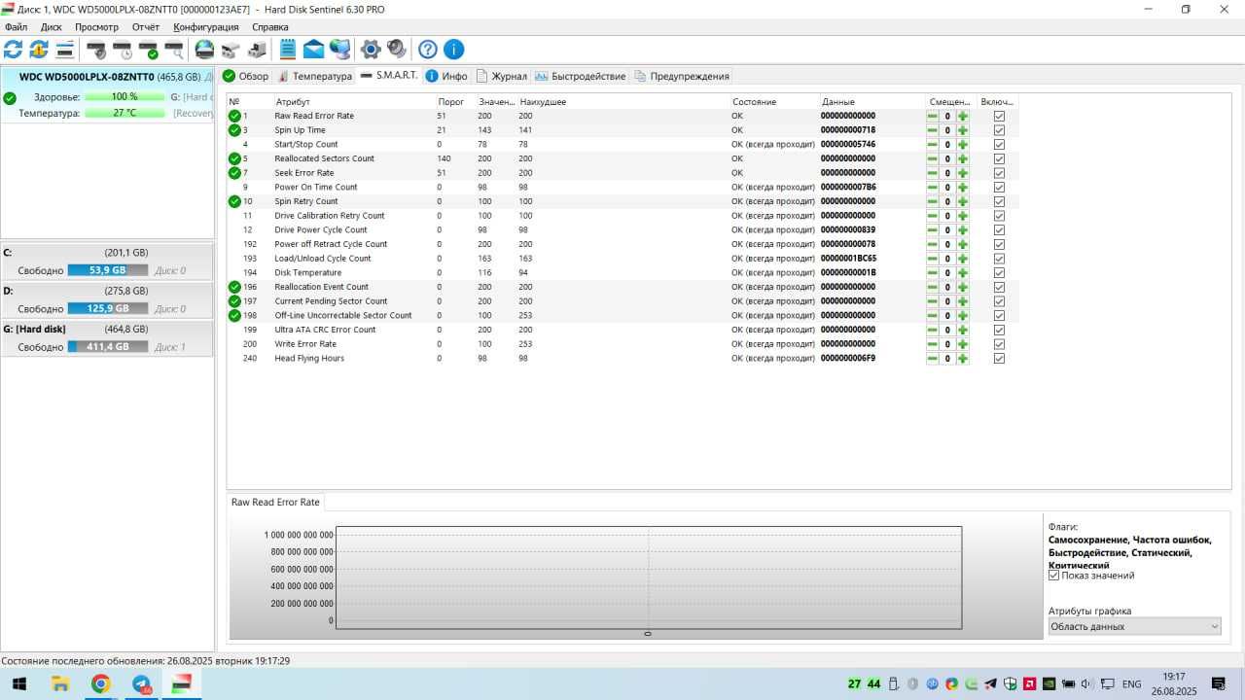Switch to the Температура tab
Screen dimensions: 1245x700
[314, 76]
